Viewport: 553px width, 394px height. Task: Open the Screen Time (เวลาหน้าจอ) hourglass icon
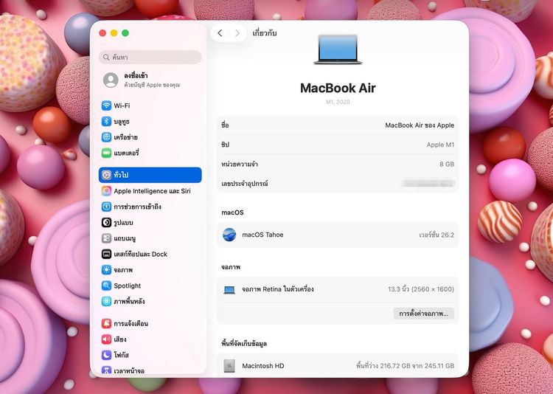click(106, 370)
